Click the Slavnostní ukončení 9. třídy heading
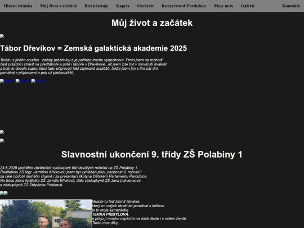304x228 pixels. 152,154
